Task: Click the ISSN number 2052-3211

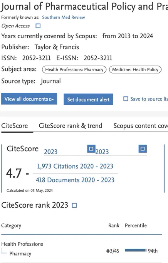Action: pos(37,58)
